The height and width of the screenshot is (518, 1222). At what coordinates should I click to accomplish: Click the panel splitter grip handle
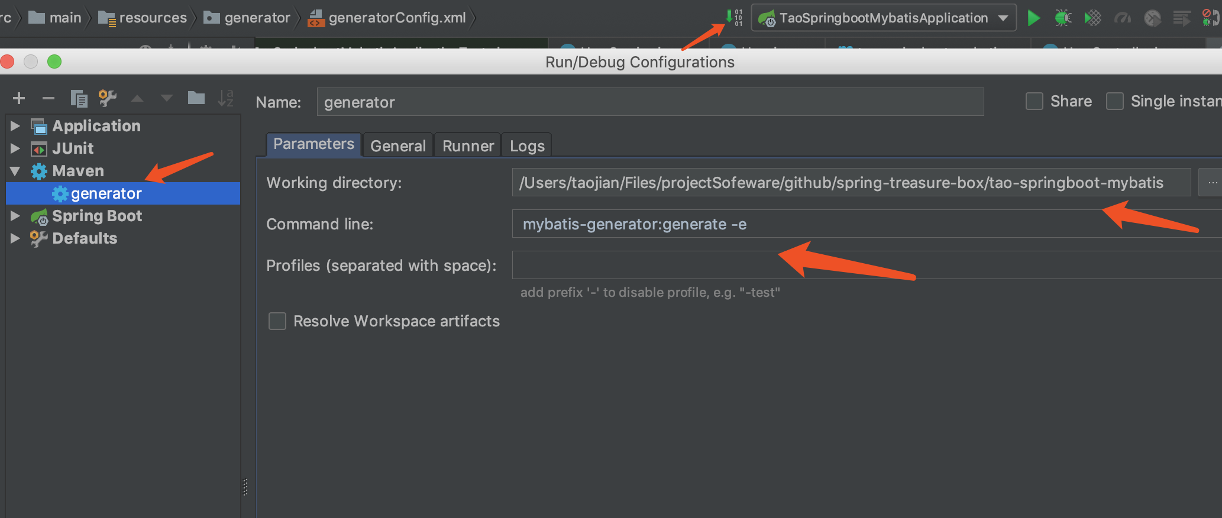[x=245, y=487]
